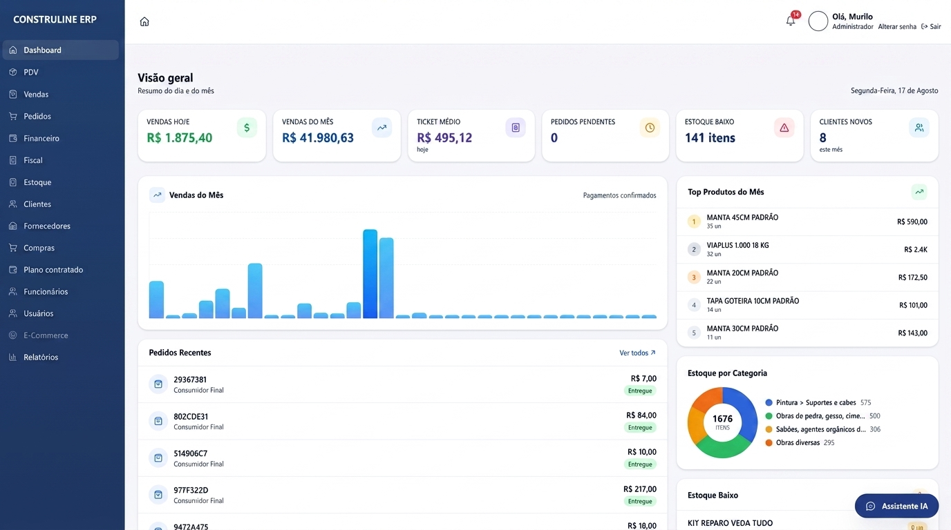Click TAPA GOTEIRA 10CM PADRÃO product name
Viewport: 951px width, 530px height.
[753, 301]
